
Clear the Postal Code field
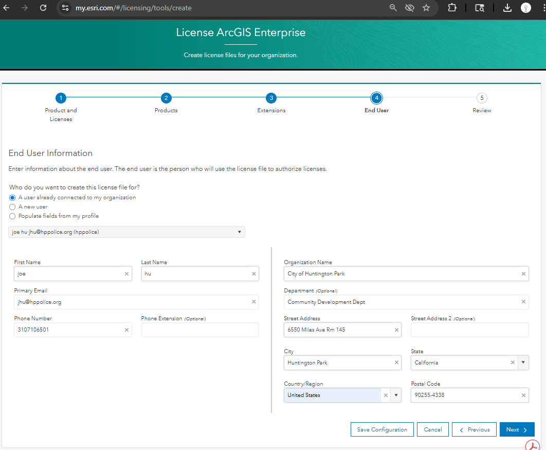[x=523, y=395]
